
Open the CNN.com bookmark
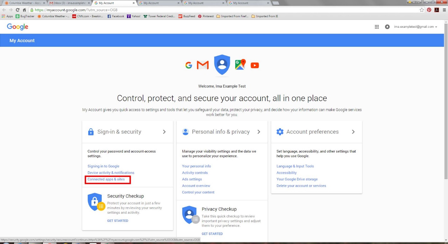[x=88, y=16]
